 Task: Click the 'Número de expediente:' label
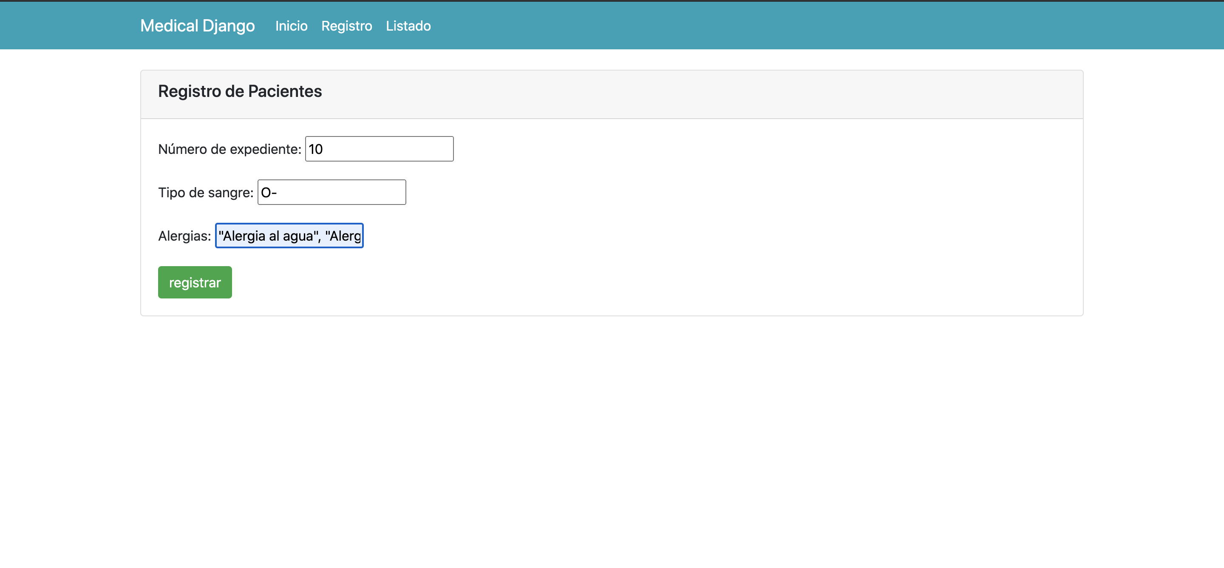click(229, 149)
